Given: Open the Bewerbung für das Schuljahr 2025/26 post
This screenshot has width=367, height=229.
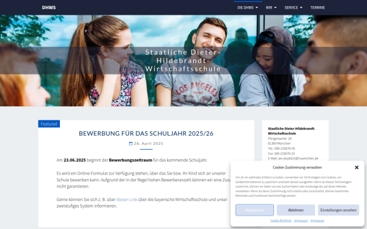Looking at the screenshot, I should click(x=146, y=133).
